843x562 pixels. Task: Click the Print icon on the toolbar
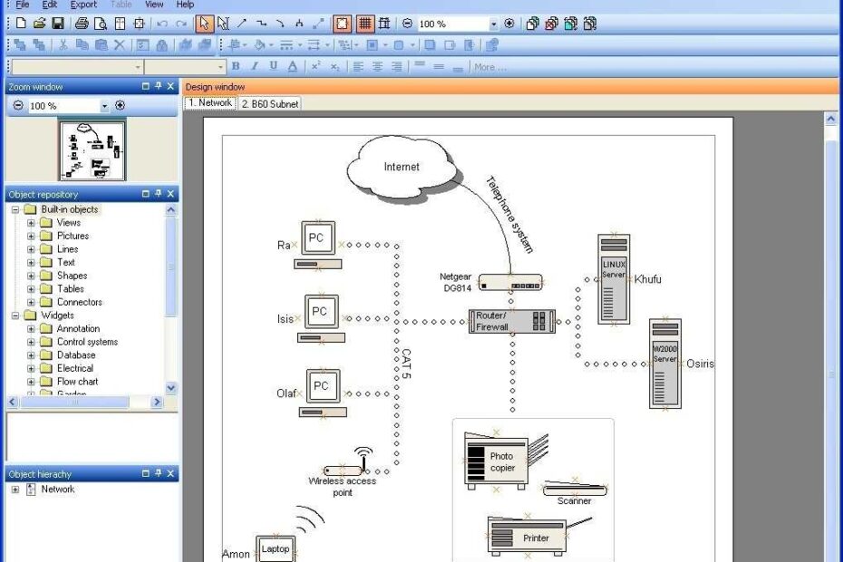(81, 24)
